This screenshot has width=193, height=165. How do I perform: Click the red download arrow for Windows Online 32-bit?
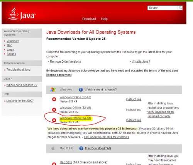54,99
